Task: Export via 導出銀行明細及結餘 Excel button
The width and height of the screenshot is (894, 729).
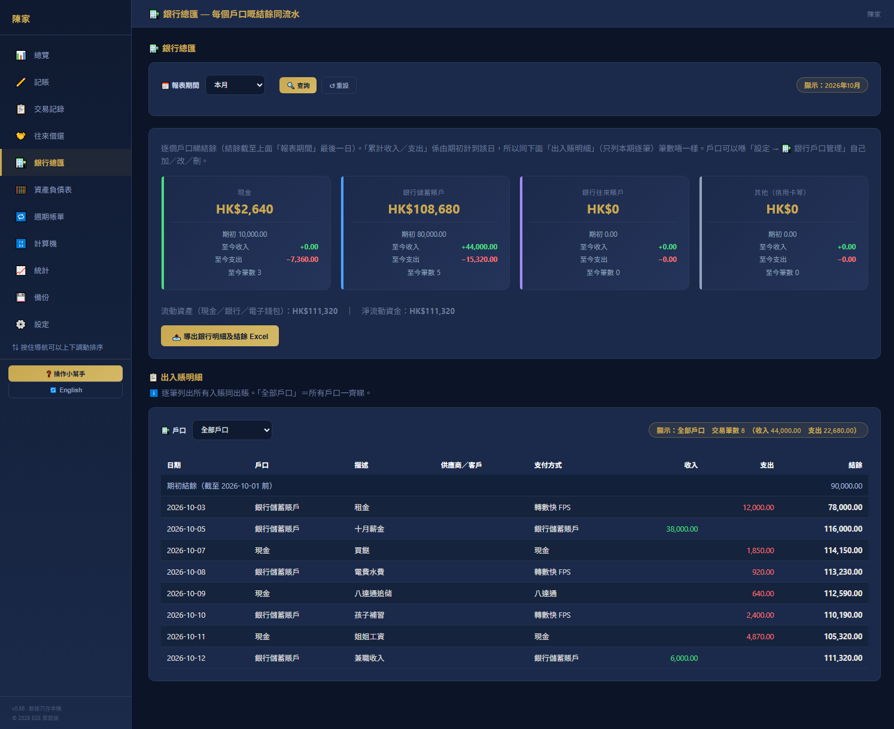Action: (220, 336)
